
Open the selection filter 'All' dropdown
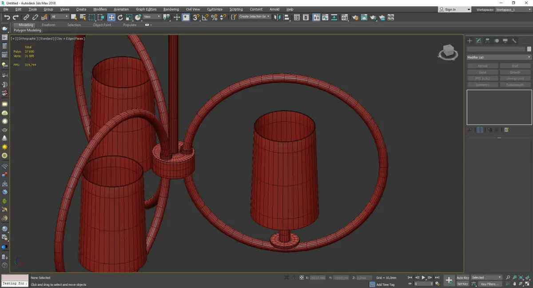[60, 17]
